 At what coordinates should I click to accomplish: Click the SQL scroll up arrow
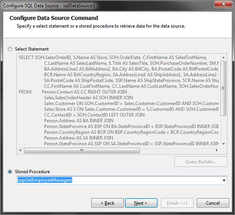(x=223, y=58)
